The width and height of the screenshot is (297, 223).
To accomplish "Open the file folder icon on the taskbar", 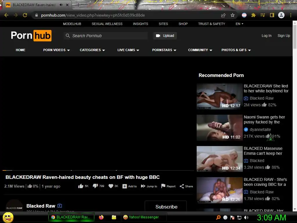I will (114, 217).
